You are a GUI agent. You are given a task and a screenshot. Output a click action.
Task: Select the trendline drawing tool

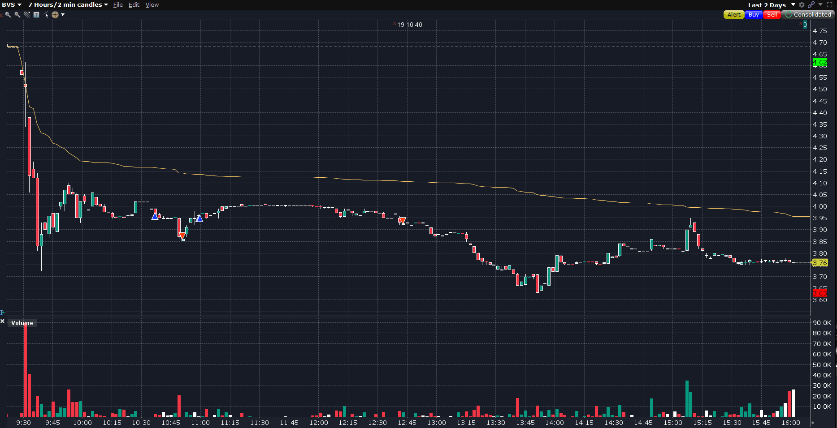(x=27, y=15)
